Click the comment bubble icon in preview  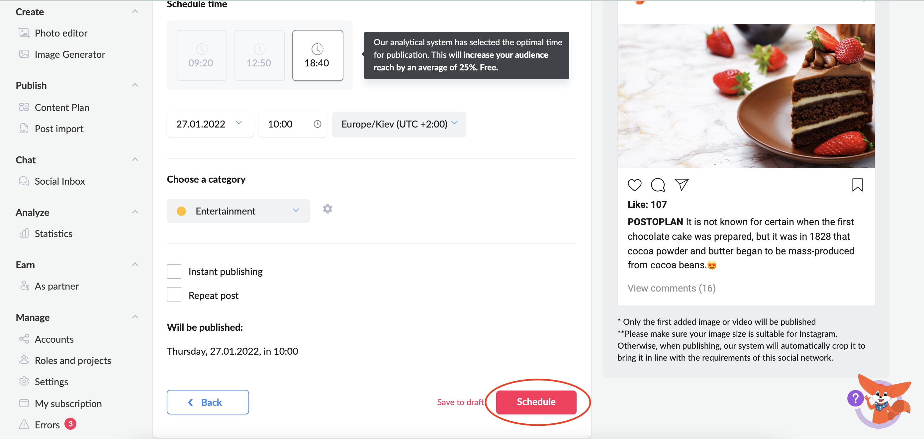(x=658, y=185)
